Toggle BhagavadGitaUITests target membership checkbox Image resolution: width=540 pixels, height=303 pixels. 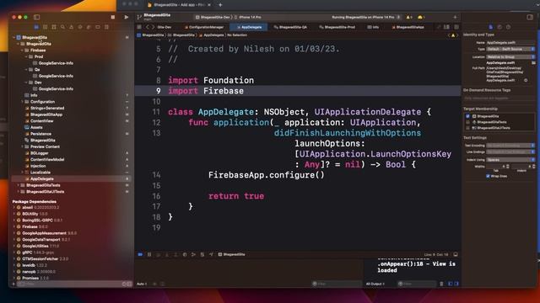pos(467,128)
